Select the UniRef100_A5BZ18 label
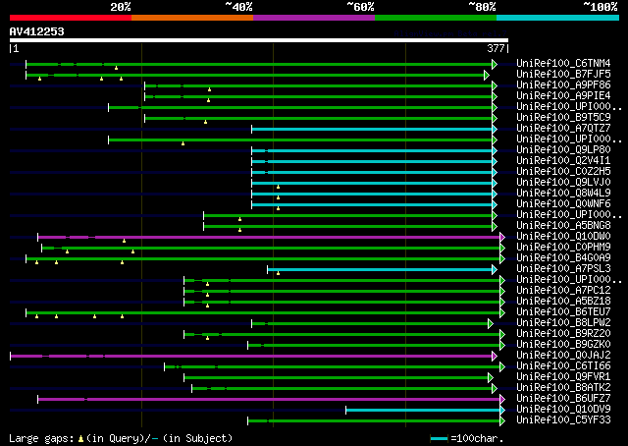The image size is (628, 446). (563, 302)
